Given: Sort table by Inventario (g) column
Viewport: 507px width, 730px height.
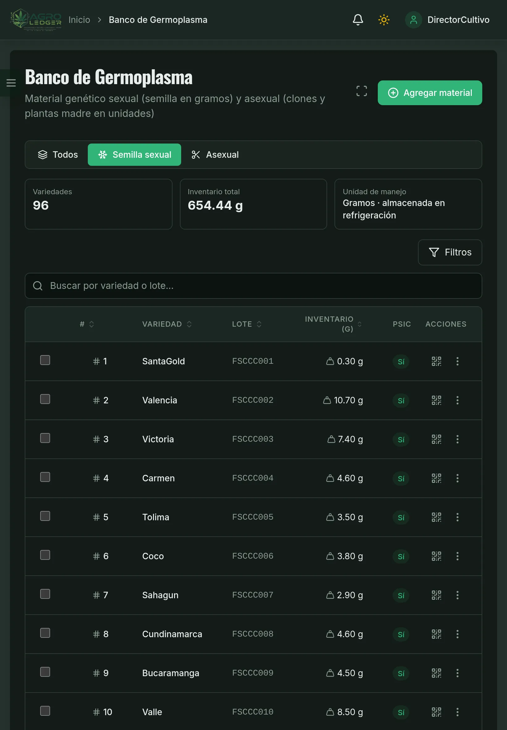Looking at the screenshot, I should 333,324.
